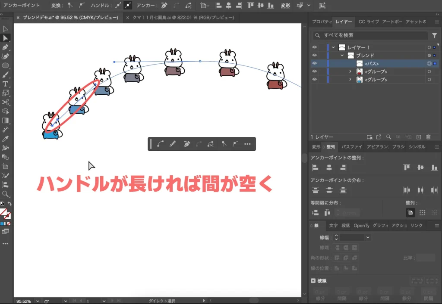Viewport: 442px width, 304px height.
Task: Open the クマ１１月七面鳥.ai document tab
Action: point(181,18)
